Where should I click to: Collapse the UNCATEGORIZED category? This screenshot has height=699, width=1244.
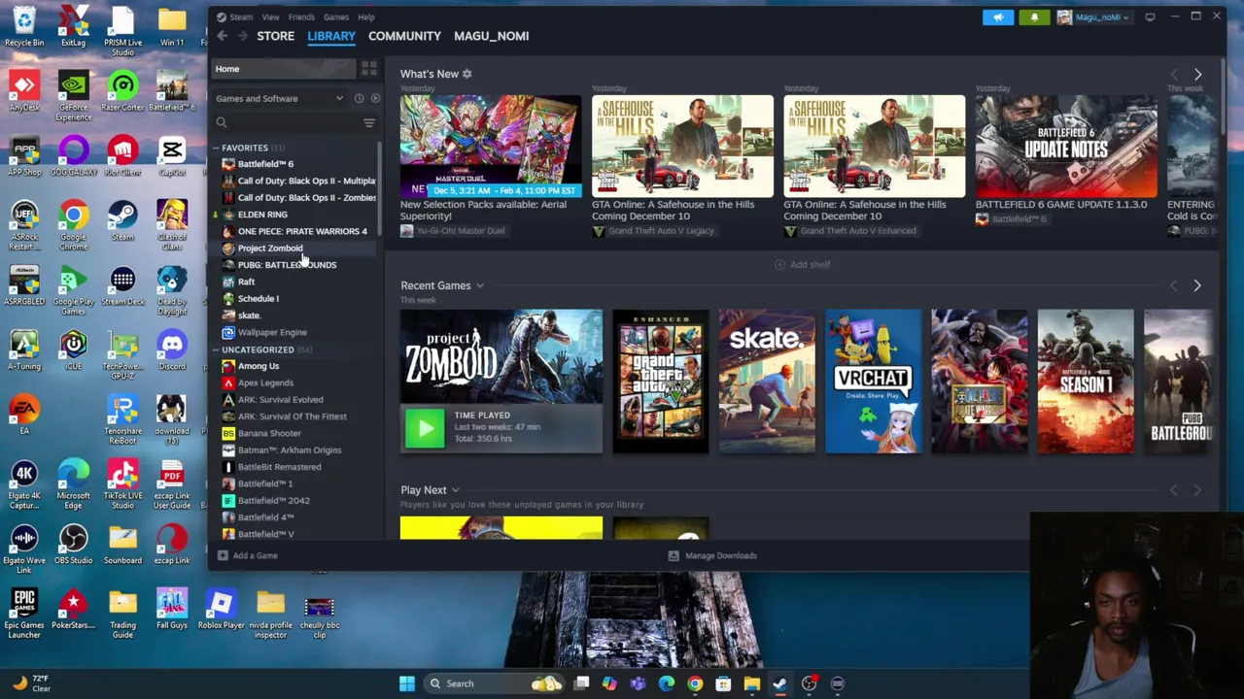[x=216, y=349]
